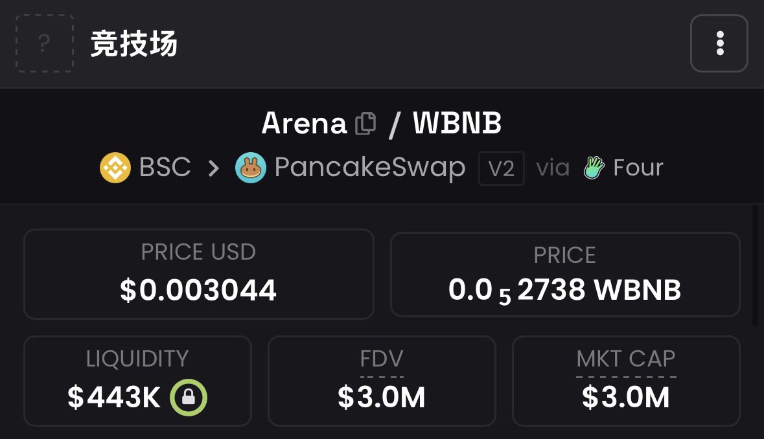
Task: Click the placeholder token logo icon
Action: tap(44, 43)
